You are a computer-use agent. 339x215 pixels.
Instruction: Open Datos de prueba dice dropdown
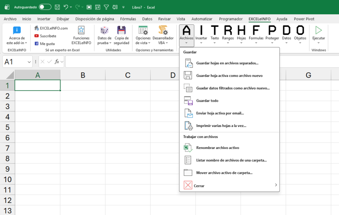coord(104,36)
